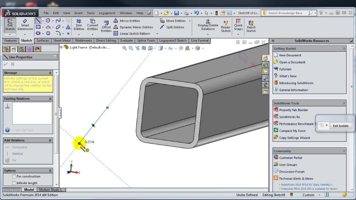This screenshot has width=356, height=200.
Task: Select the Smart Dimension tool
Action: click(x=25, y=25)
